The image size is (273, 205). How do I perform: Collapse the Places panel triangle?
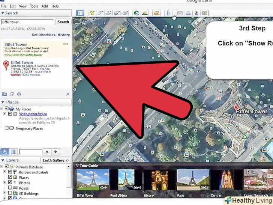pos(3,102)
